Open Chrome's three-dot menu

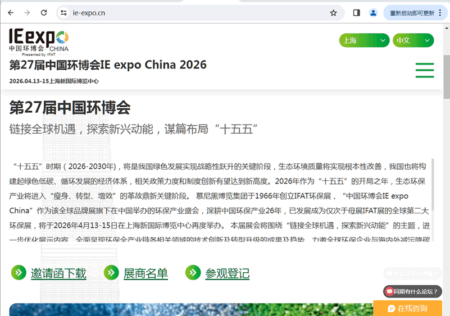440,13
